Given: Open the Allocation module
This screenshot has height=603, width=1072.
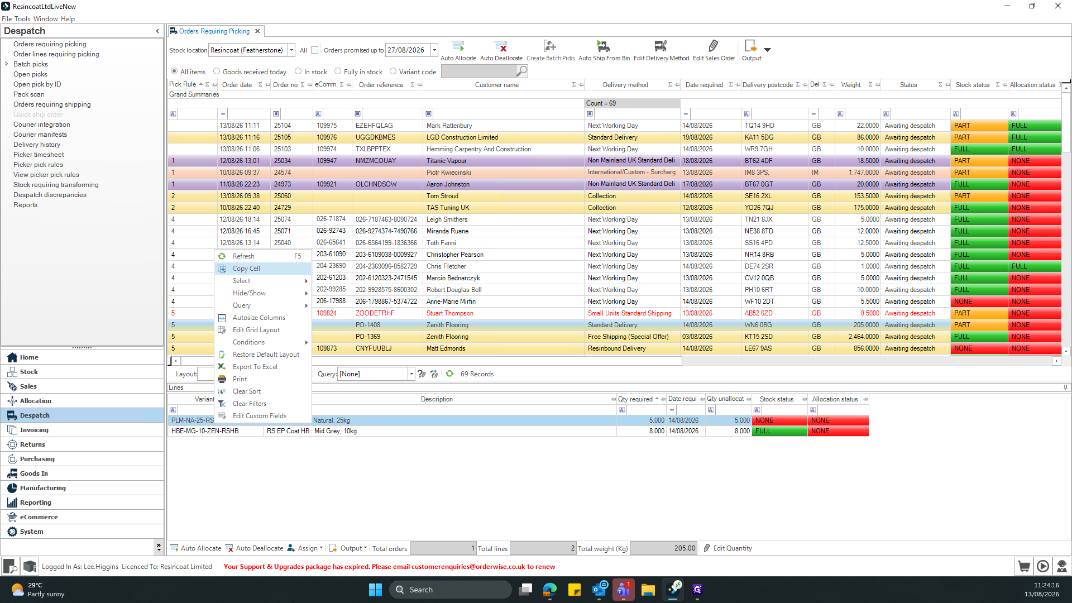Looking at the screenshot, I should [x=82, y=401].
